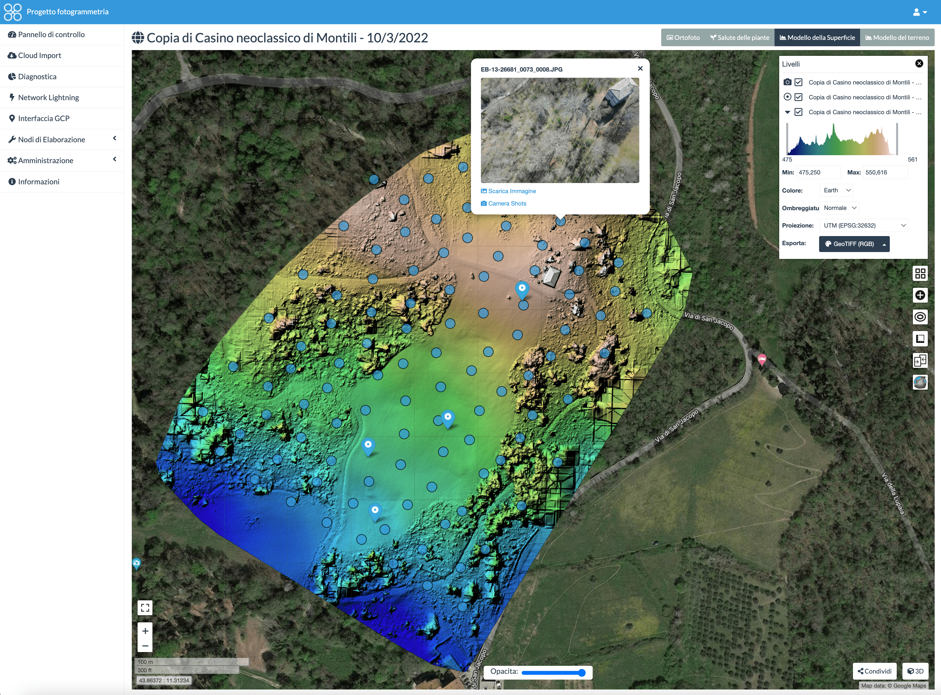Click the map pin icon for Interfaccia GCP
941x695 pixels.
12,119
